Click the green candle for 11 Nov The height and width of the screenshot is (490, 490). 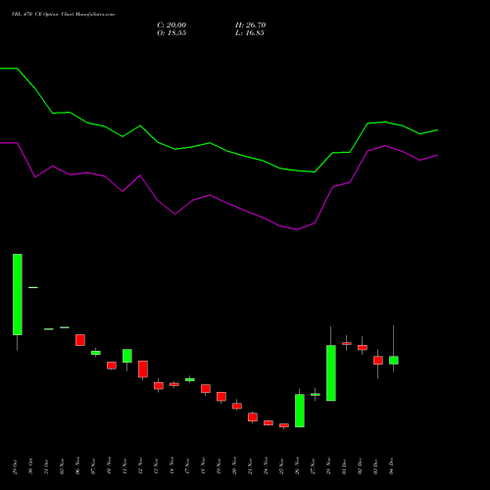point(127,356)
